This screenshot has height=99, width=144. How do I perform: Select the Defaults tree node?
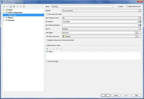click(x=11, y=20)
